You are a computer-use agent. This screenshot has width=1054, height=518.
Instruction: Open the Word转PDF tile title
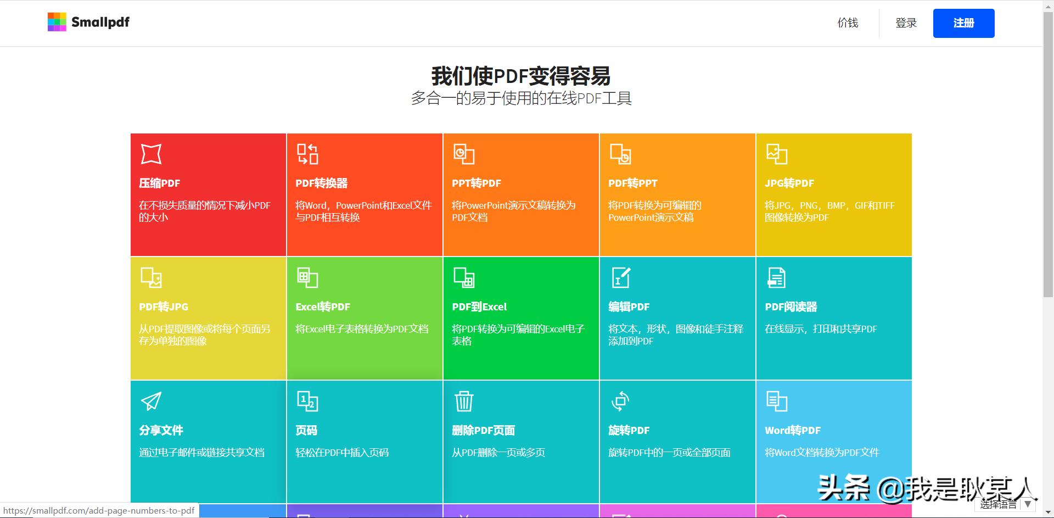click(793, 431)
